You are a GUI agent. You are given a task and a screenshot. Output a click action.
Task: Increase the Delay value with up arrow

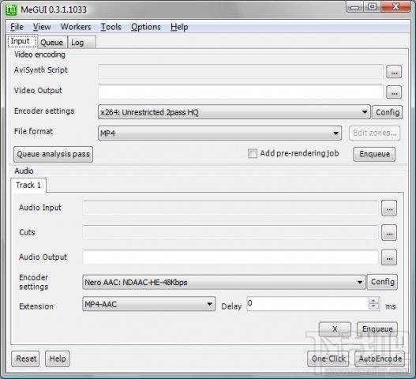click(x=373, y=301)
